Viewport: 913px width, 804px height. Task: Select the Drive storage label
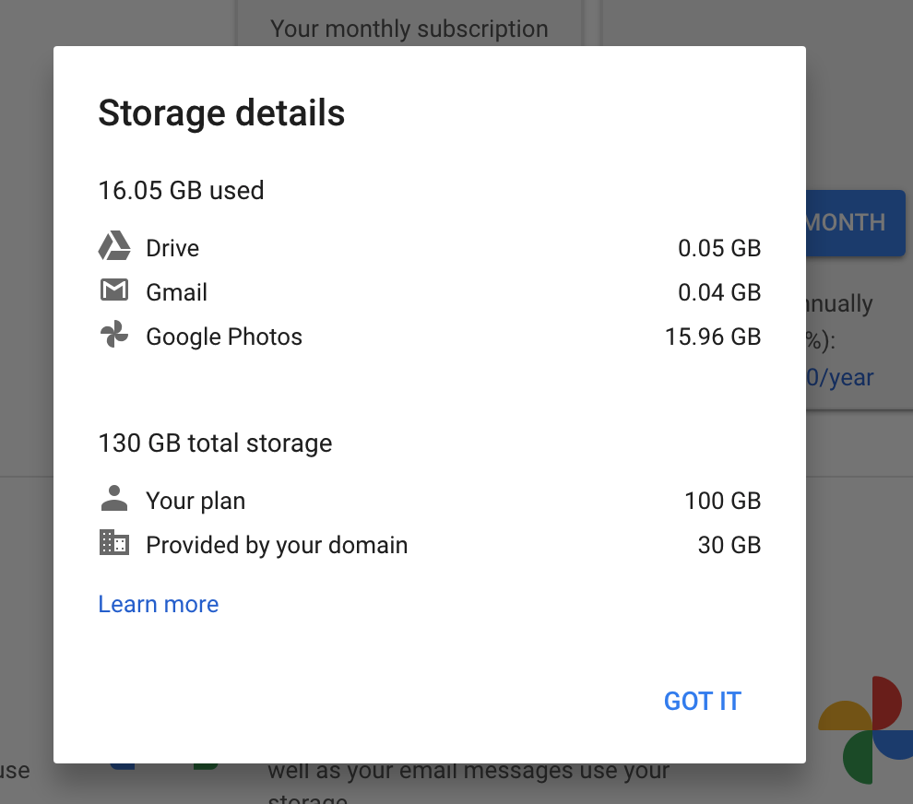172,248
